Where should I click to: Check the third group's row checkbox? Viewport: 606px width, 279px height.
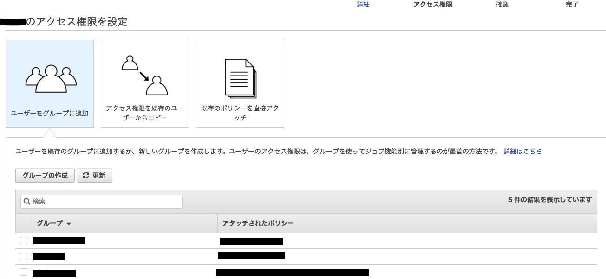[x=24, y=272]
